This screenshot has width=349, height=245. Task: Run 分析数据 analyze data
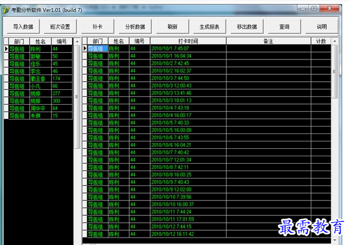(135, 27)
